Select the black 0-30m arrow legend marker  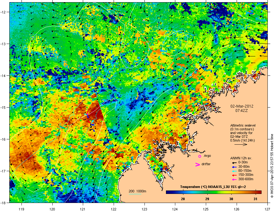pyautogui.click(x=234, y=162)
